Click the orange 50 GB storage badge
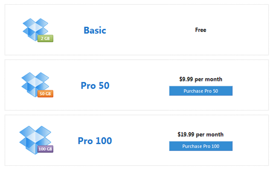 point(45,94)
